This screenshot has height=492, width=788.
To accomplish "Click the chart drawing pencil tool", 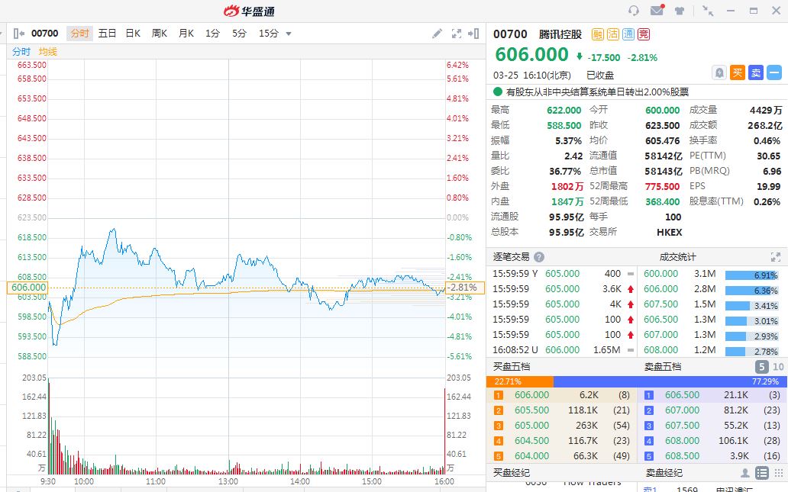I will 437,34.
